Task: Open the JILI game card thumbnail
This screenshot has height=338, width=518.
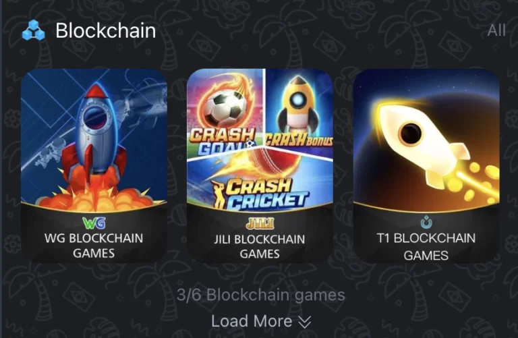Action: pos(260,166)
